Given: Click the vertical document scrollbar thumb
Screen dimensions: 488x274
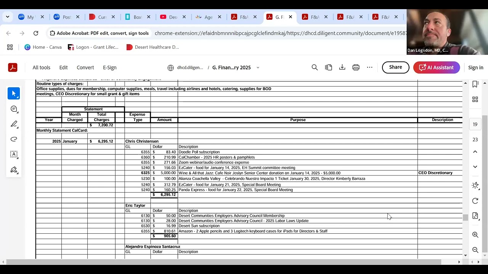Looking at the screenshot, I should pos(465,218).
